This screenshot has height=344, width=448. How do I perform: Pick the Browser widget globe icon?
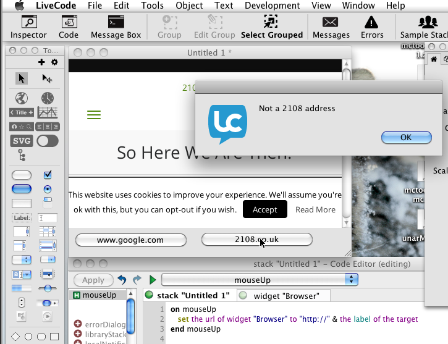coord(22,98)
